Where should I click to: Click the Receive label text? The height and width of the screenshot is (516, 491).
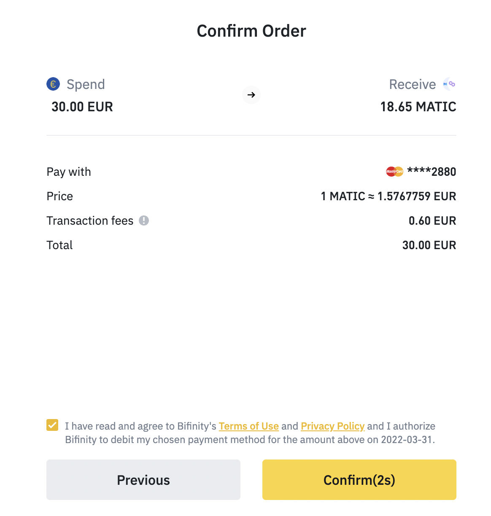pyautogui.click(x=412, y=84)
